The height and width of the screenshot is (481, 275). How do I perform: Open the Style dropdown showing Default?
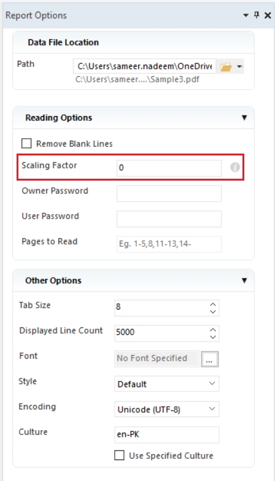[x=167, y=384]
